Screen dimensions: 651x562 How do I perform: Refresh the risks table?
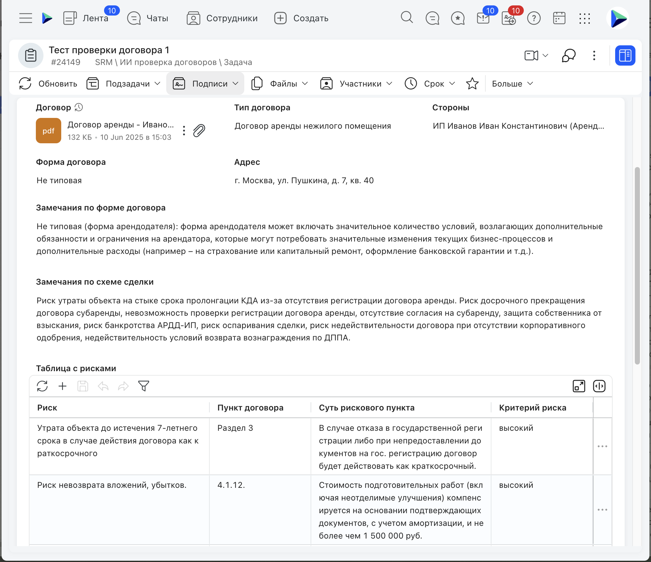[x=42, y=386]
